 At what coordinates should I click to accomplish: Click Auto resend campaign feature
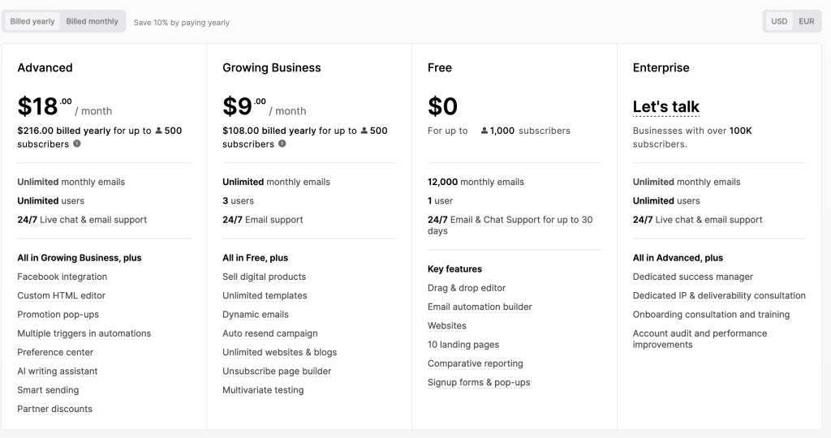tap(270, 333)
